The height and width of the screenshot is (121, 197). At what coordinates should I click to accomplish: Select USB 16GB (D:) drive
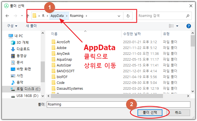coord(25,96)
